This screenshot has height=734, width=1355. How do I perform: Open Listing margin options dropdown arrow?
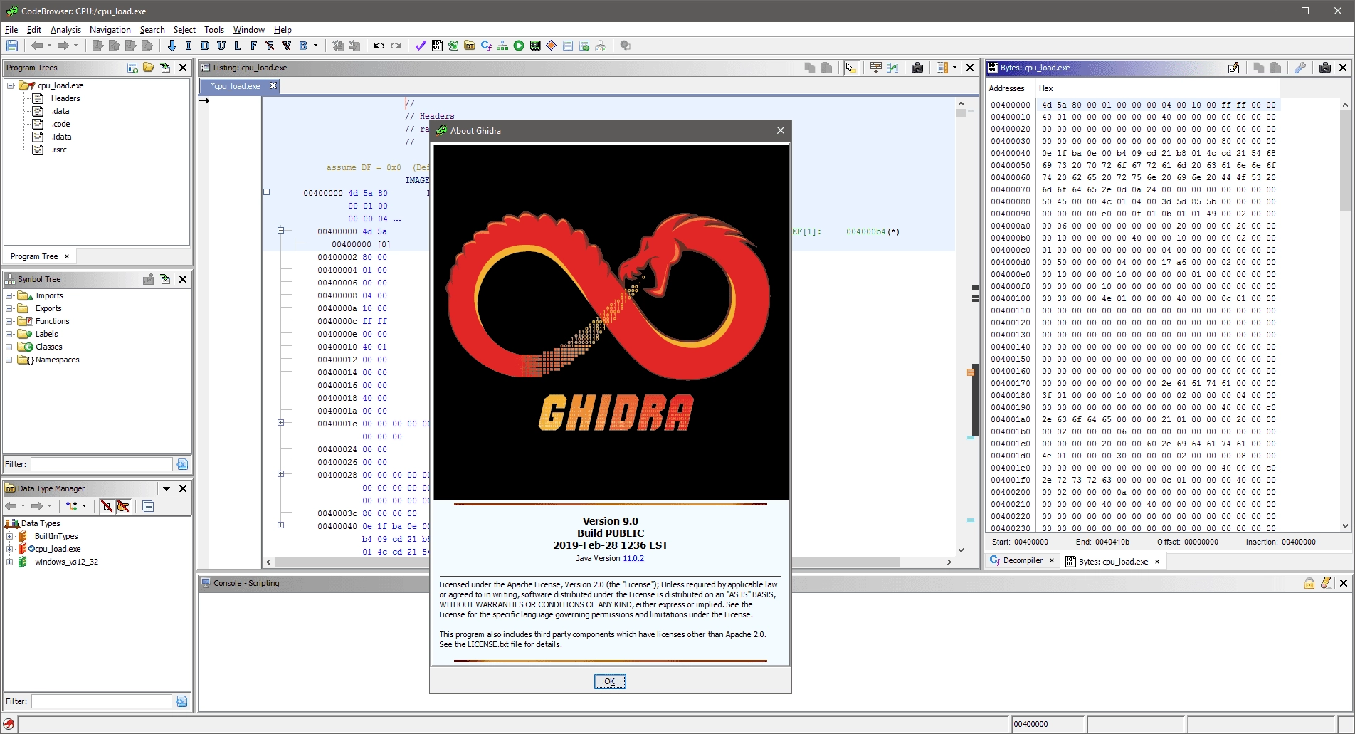coord(954,68)
